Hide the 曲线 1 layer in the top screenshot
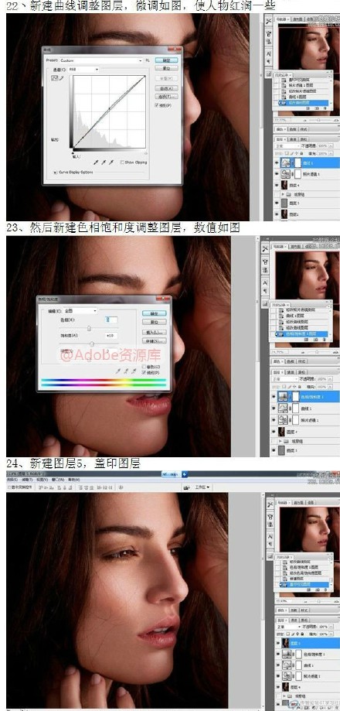 click(x=276, y=162)
